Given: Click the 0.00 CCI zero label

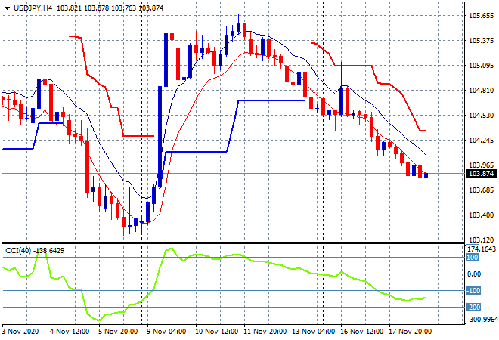Looking at the screenshot, I should 474,274.
